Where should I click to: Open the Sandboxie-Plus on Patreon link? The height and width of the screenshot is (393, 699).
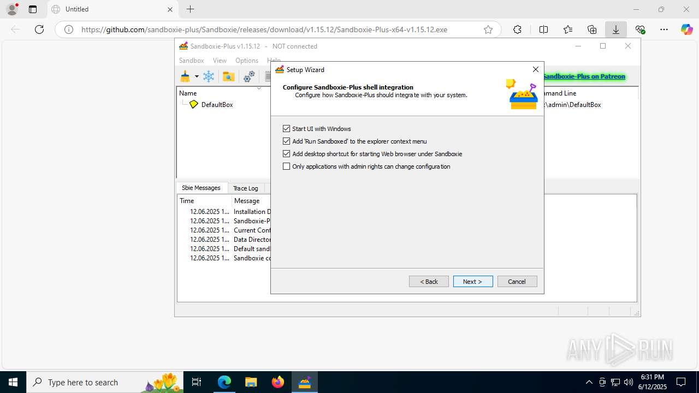(x=584, y=76)
